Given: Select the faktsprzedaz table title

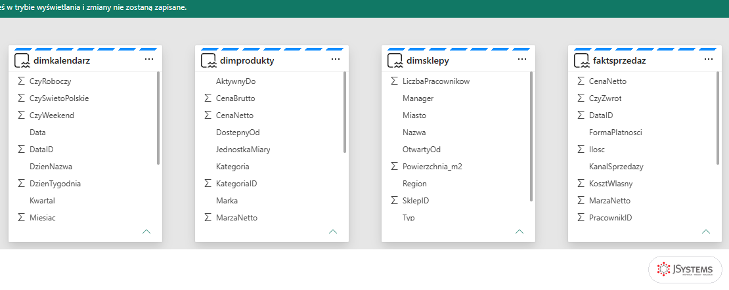Looking at the screenshot, I should tap(620, 61).
